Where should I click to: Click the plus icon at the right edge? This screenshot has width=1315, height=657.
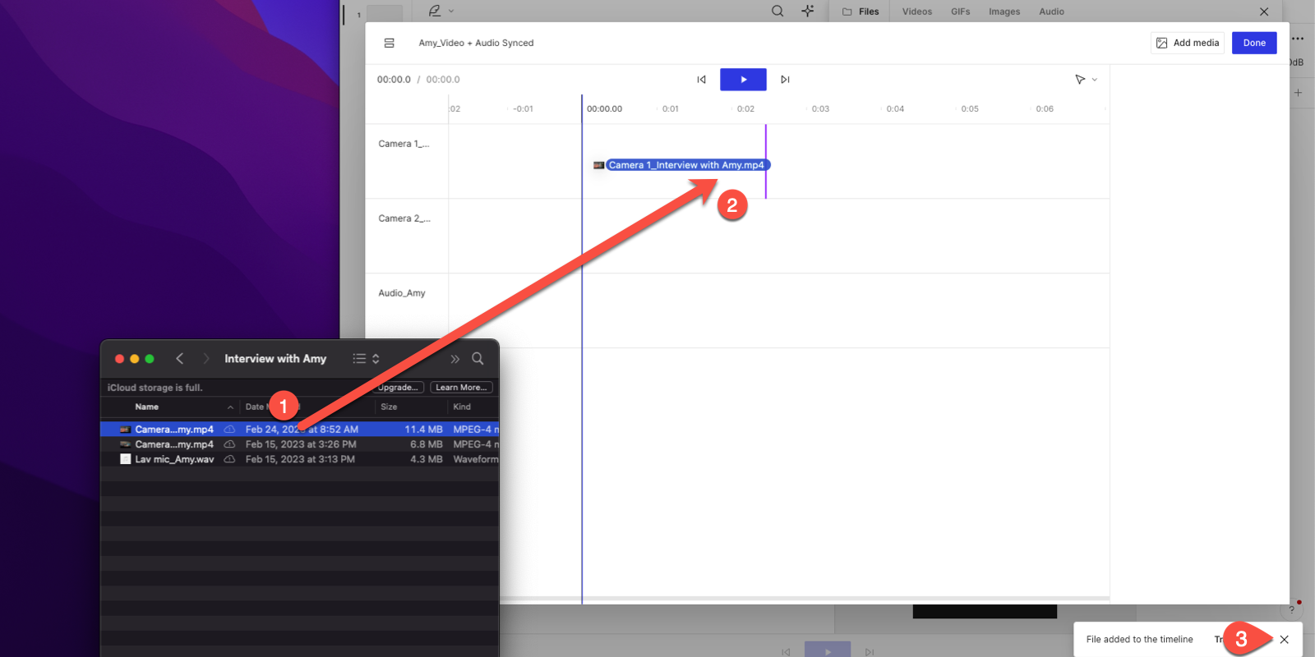(x=1298, y=93)
